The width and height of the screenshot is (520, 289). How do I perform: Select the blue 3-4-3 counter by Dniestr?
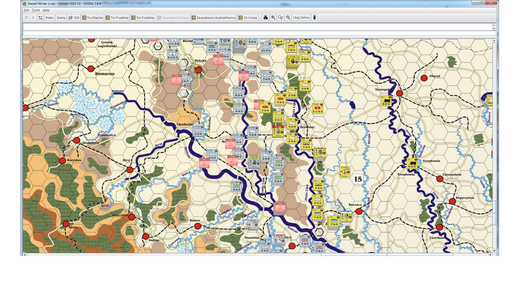pyautogui.click(x=237, y=186)
